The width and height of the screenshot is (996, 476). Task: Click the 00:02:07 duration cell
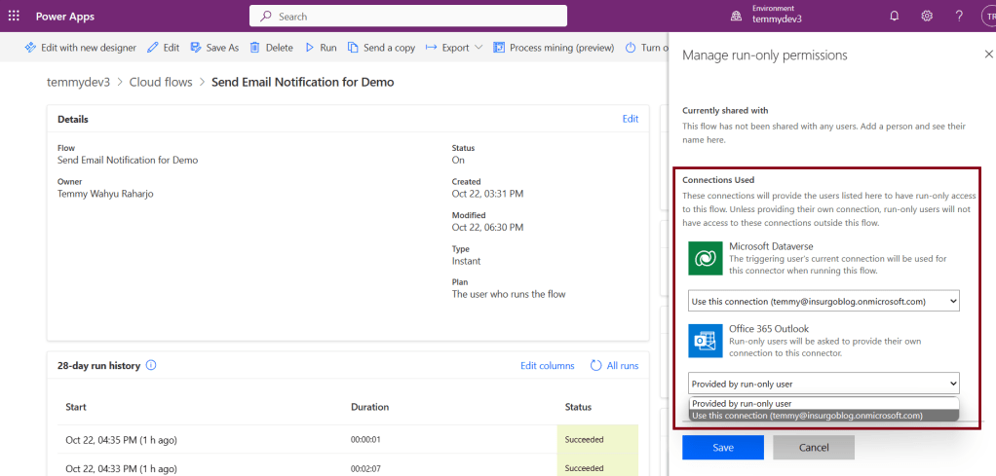[365, 468]
